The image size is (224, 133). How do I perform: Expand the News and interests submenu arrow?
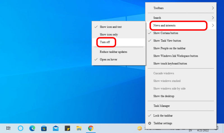pos(213,25)
